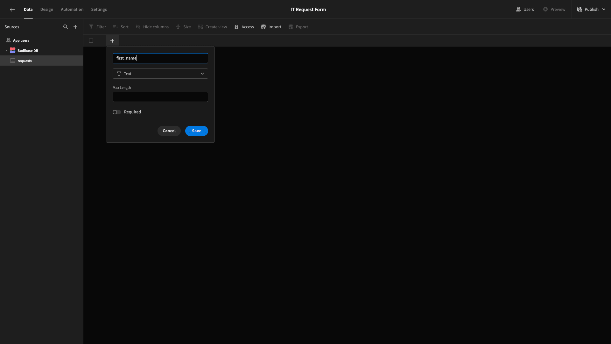Open the row Size option
611x344 pixels.
coord(184,27)
